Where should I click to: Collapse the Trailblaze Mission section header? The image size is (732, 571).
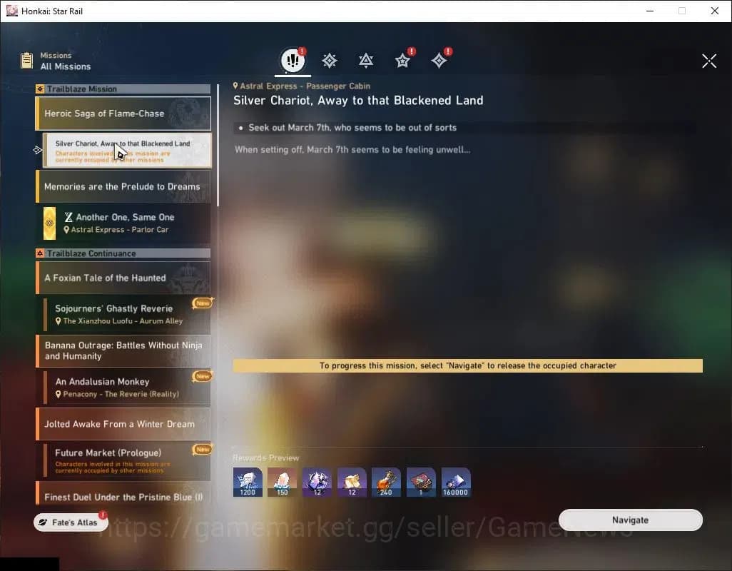123,89
